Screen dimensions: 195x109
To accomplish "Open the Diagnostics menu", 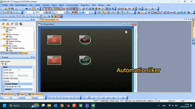I will click(85, 5).
